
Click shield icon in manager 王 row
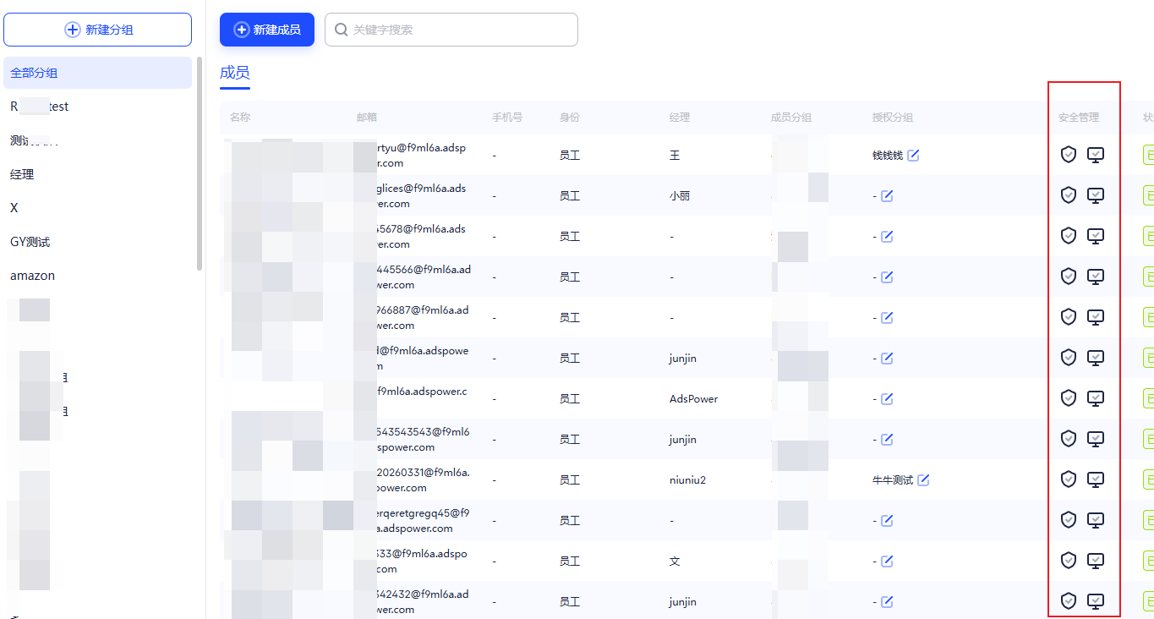coord(1069,155)
